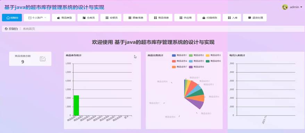305x133 pixels.
Task: Click the edit icon on 商品信息总数 card
Action: [43, 59]
